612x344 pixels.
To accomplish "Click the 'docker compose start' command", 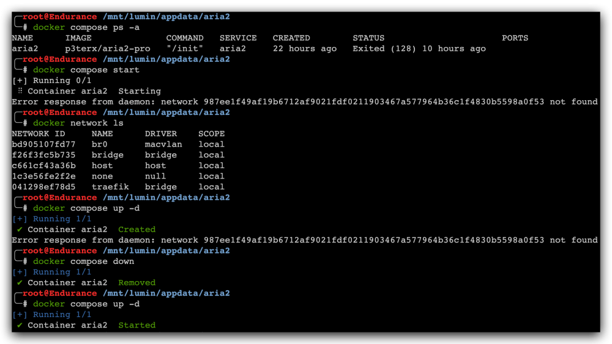I will 86,70.
